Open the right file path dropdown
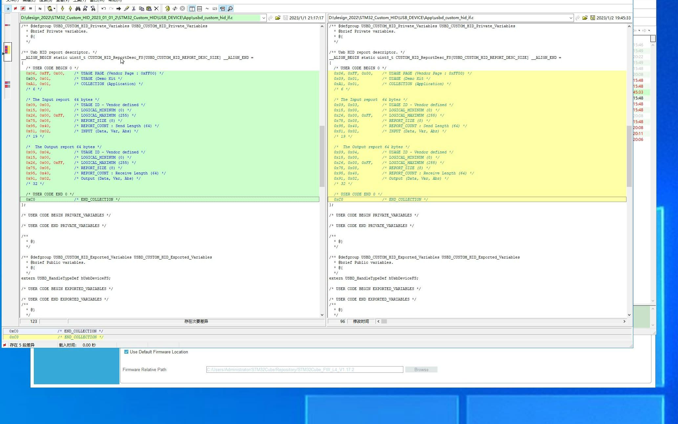The height and width of the screenshot is (424, 678). tap(571, 18)
